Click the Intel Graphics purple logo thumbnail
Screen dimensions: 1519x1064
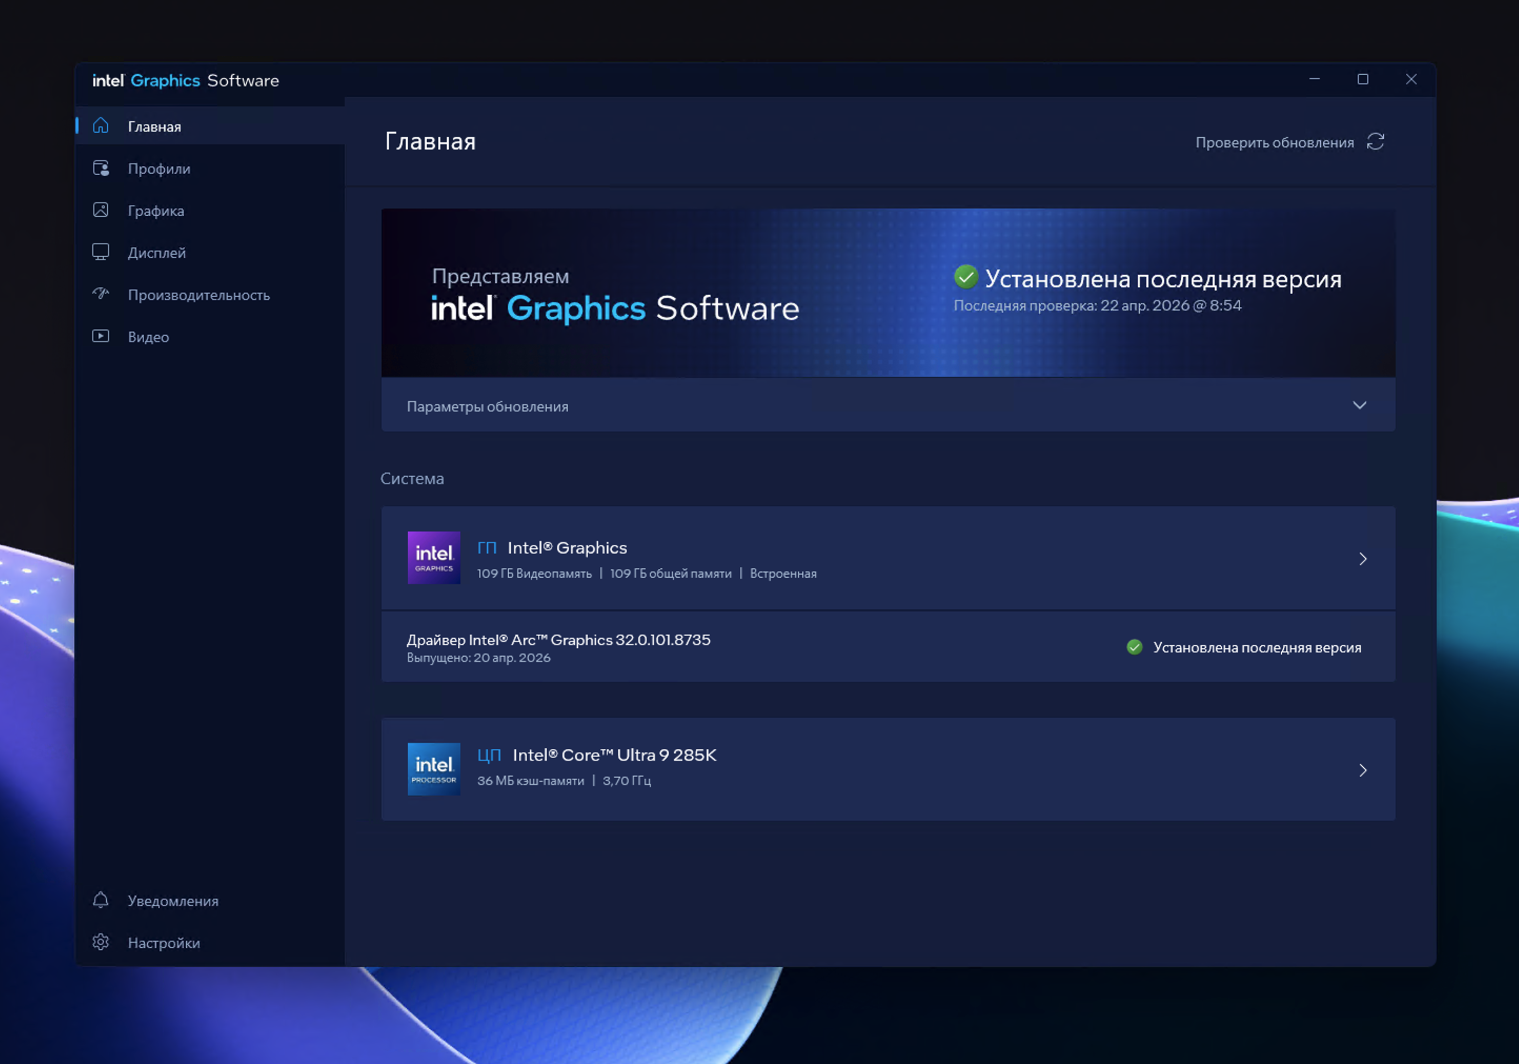pos(434,558)
